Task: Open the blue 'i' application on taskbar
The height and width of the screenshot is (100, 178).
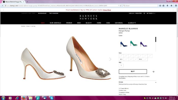Action: (x=38, y=98)
